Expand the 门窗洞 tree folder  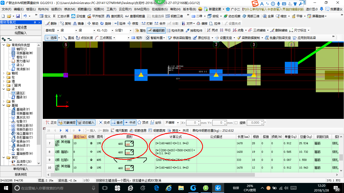tap(4, 85)
